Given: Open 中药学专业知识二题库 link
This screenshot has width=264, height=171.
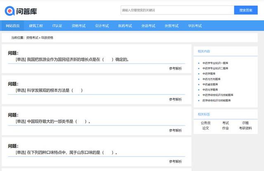Looking at the screenshot, I should click(x=215, y=68).
